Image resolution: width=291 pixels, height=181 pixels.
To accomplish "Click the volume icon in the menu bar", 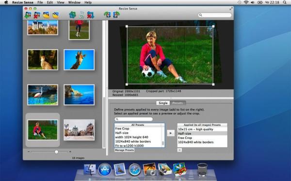I will [252, 2].
